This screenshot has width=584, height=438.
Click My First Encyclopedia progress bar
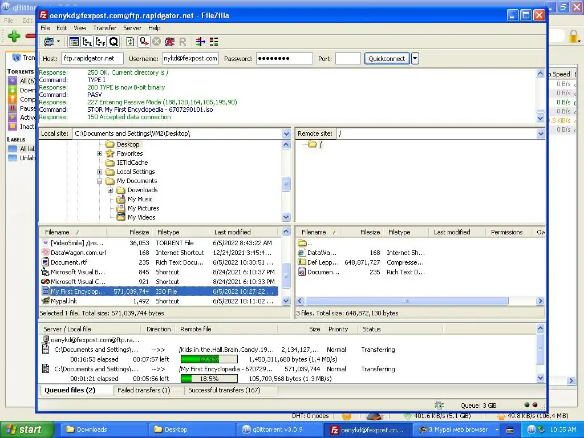(209, 379)
